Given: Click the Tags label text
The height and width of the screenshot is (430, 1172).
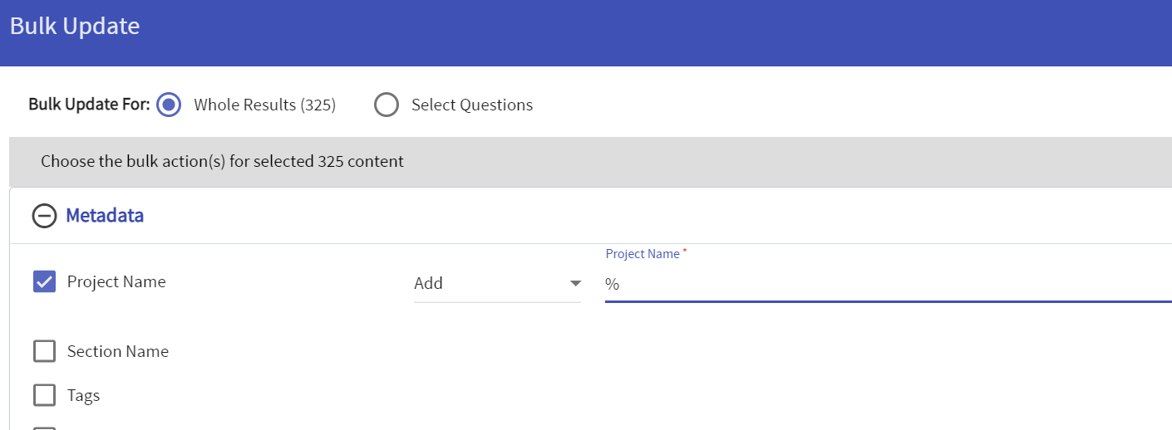Looking at the screenshot, I should [84, 396].
